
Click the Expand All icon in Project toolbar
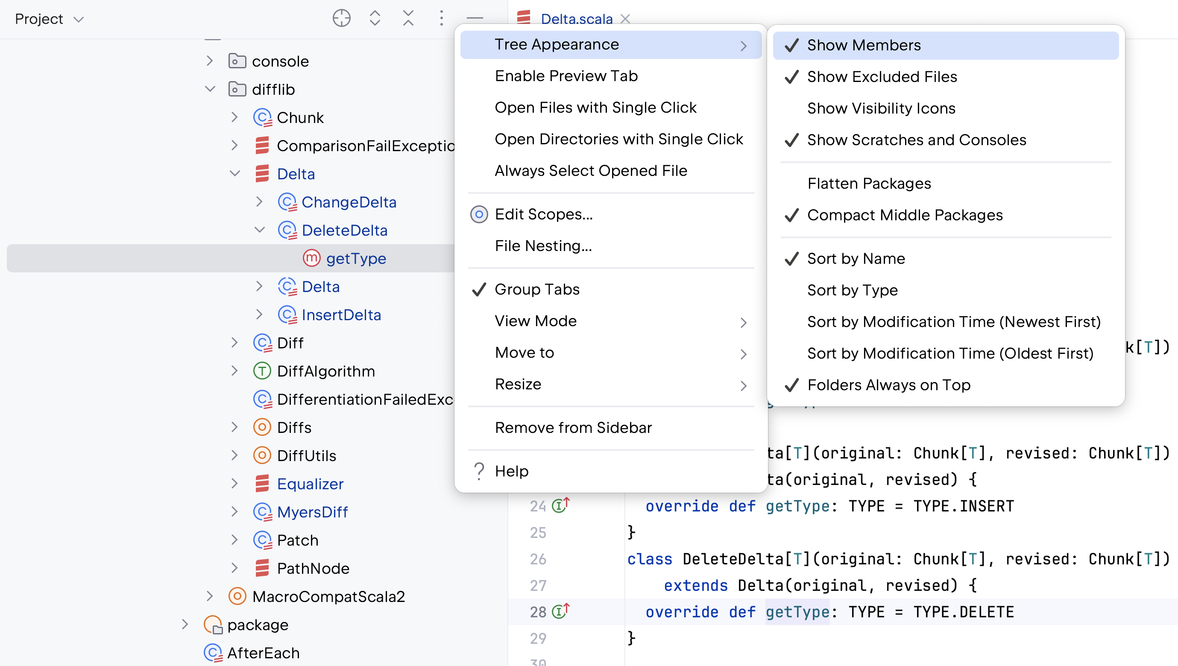click(375, 18)
